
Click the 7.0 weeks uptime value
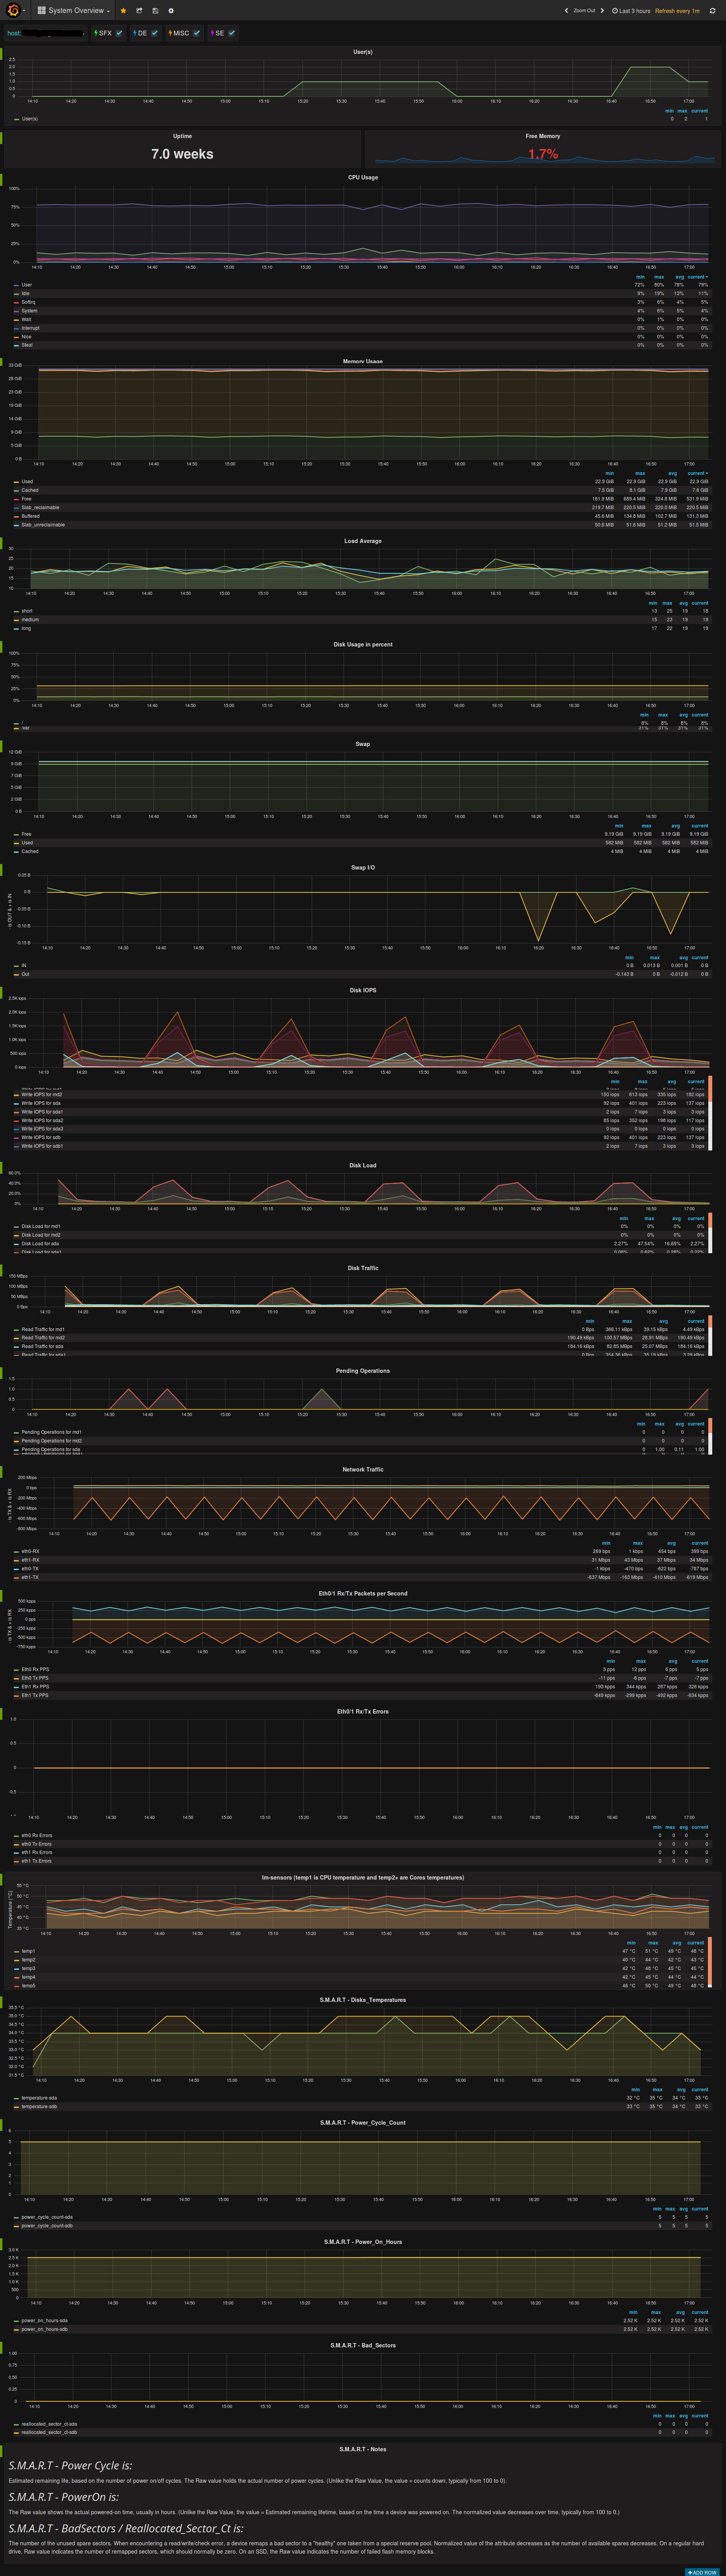[x=182, y=154]
